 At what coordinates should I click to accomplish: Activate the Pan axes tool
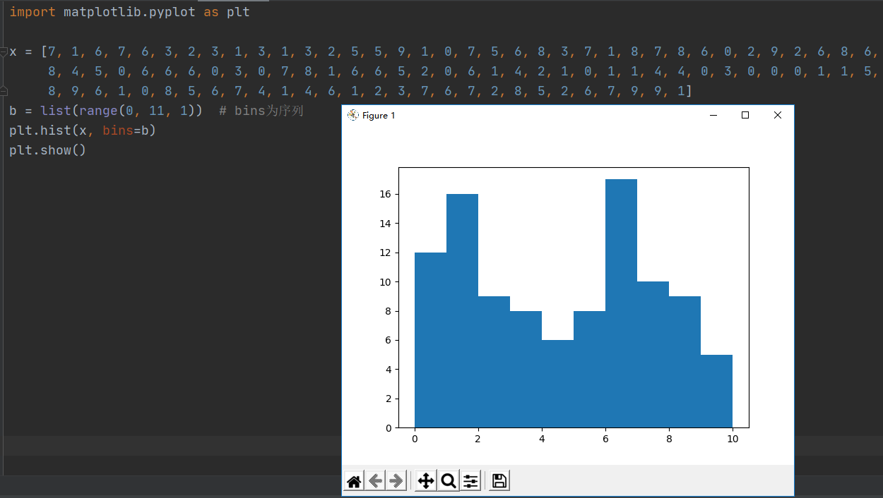pyautogui.click(x=426, y=481)
